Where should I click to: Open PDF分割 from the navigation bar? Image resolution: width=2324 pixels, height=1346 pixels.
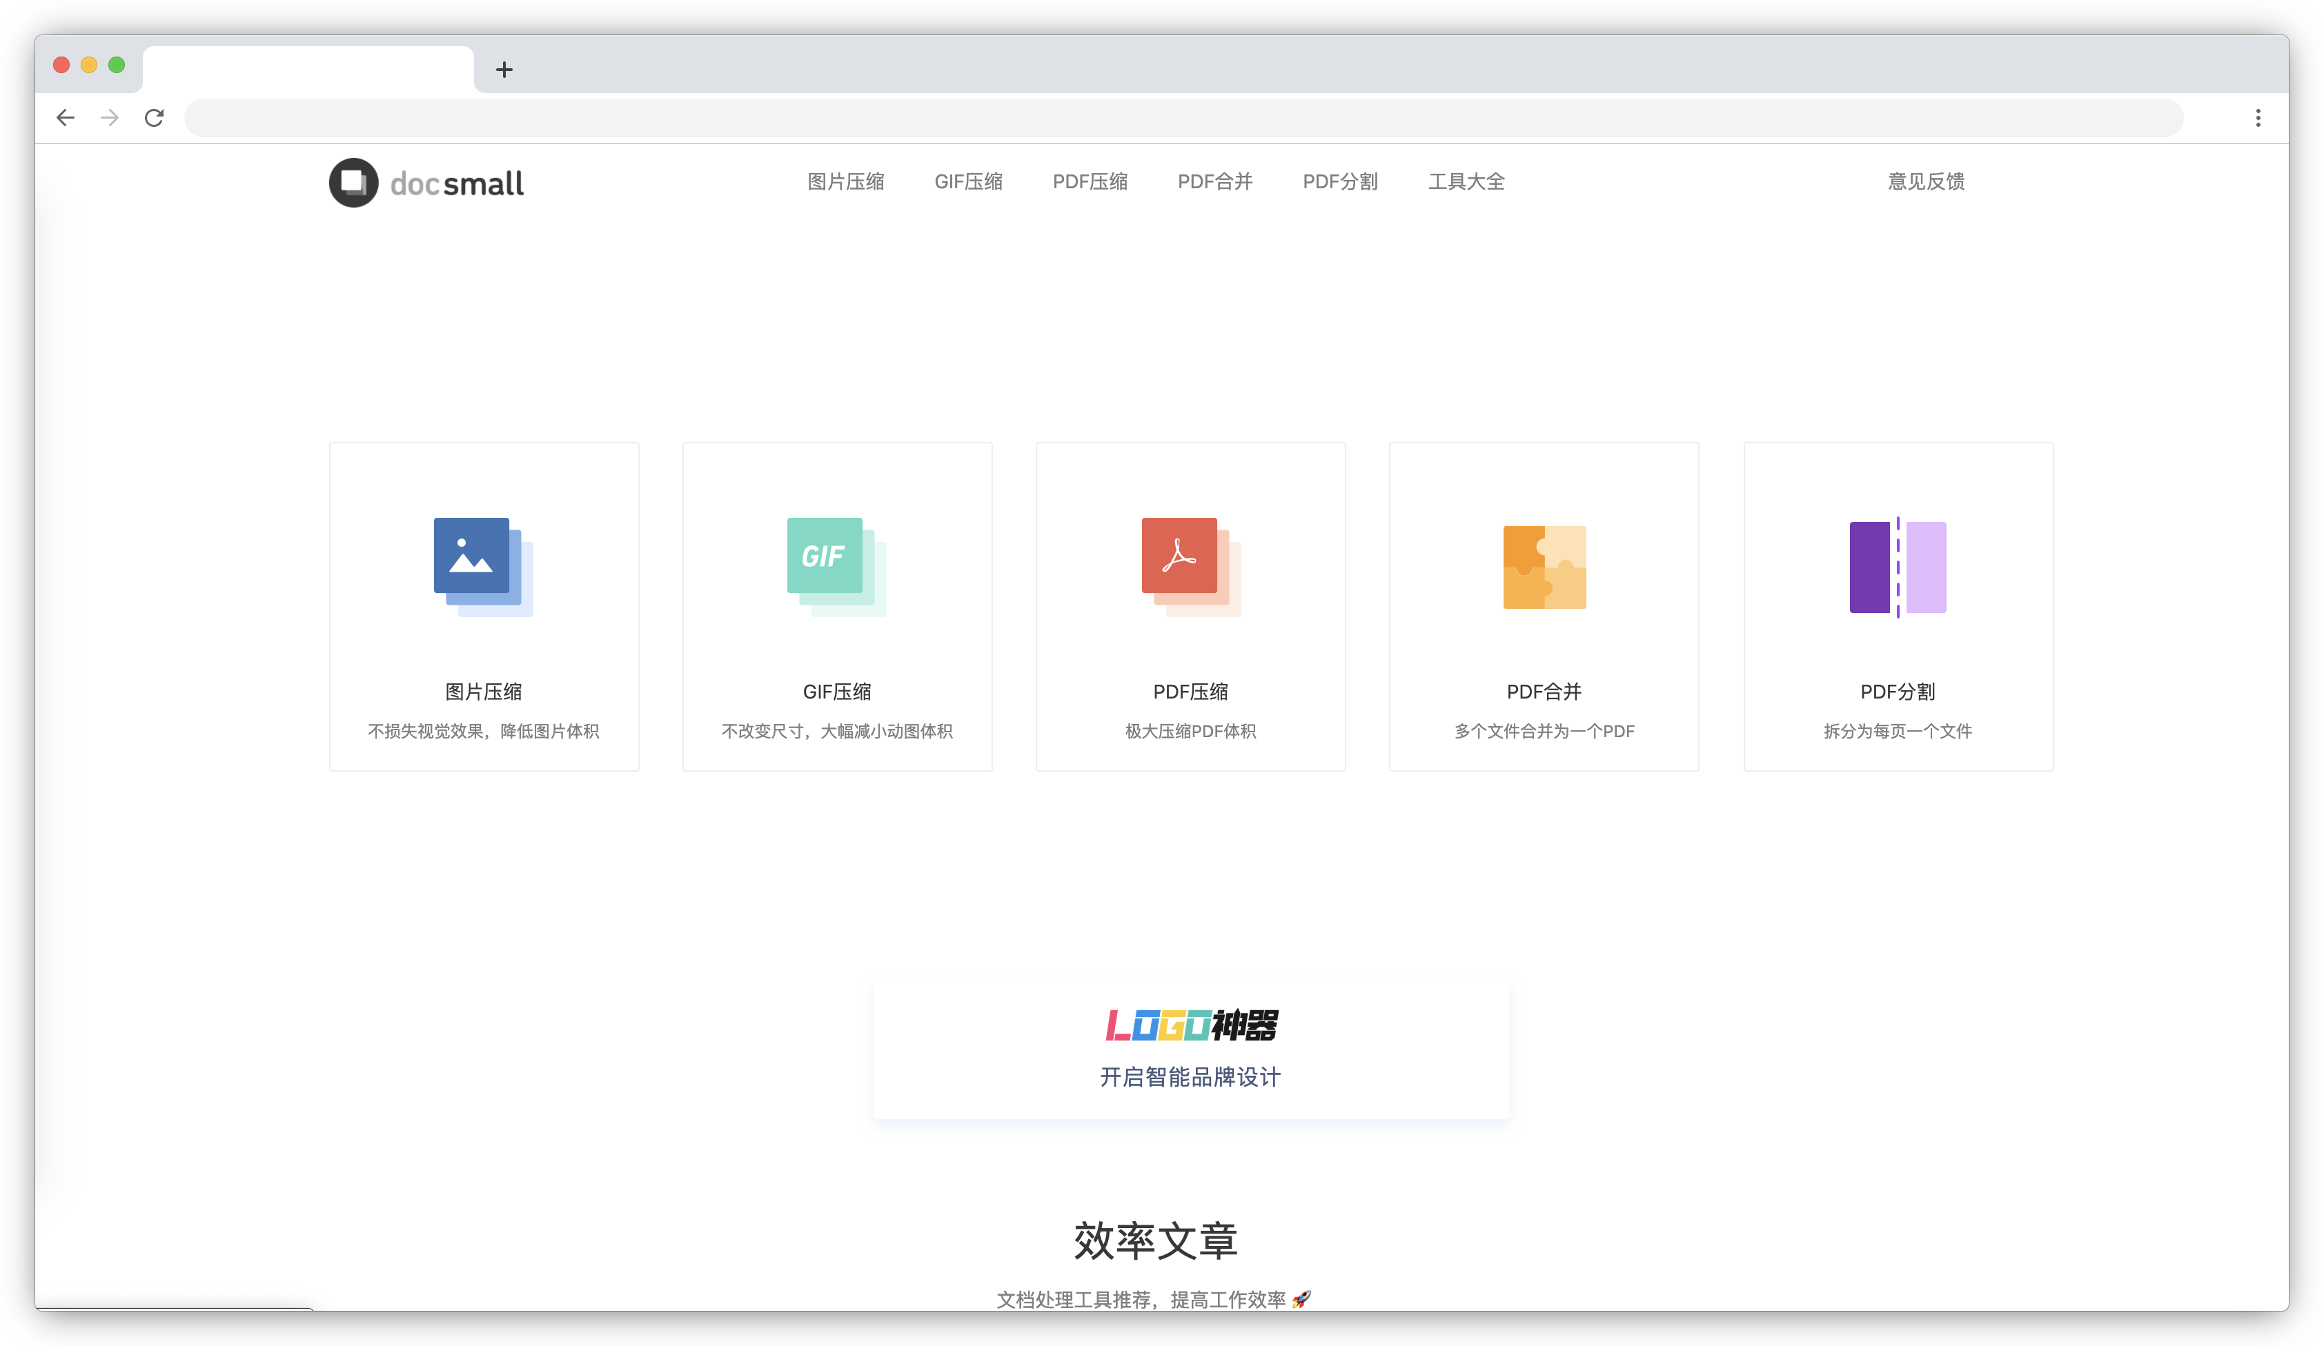(1339, 181)
